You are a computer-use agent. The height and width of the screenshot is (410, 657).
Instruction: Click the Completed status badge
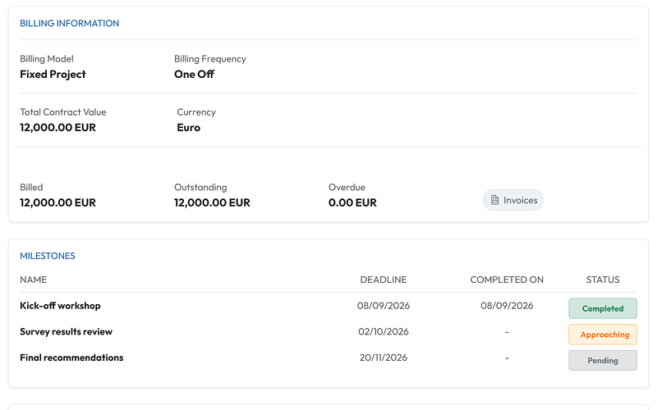click(603, 308)
